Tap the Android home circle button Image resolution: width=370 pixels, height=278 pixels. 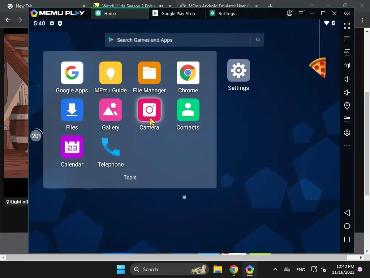tap(347, 226)
